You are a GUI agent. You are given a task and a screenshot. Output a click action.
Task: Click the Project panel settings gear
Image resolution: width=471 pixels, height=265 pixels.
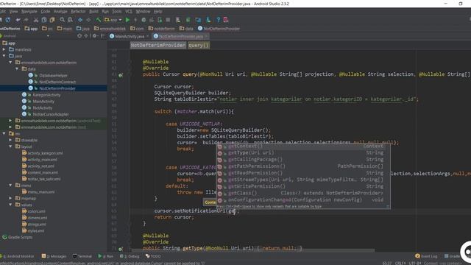(x=95, y=36)
